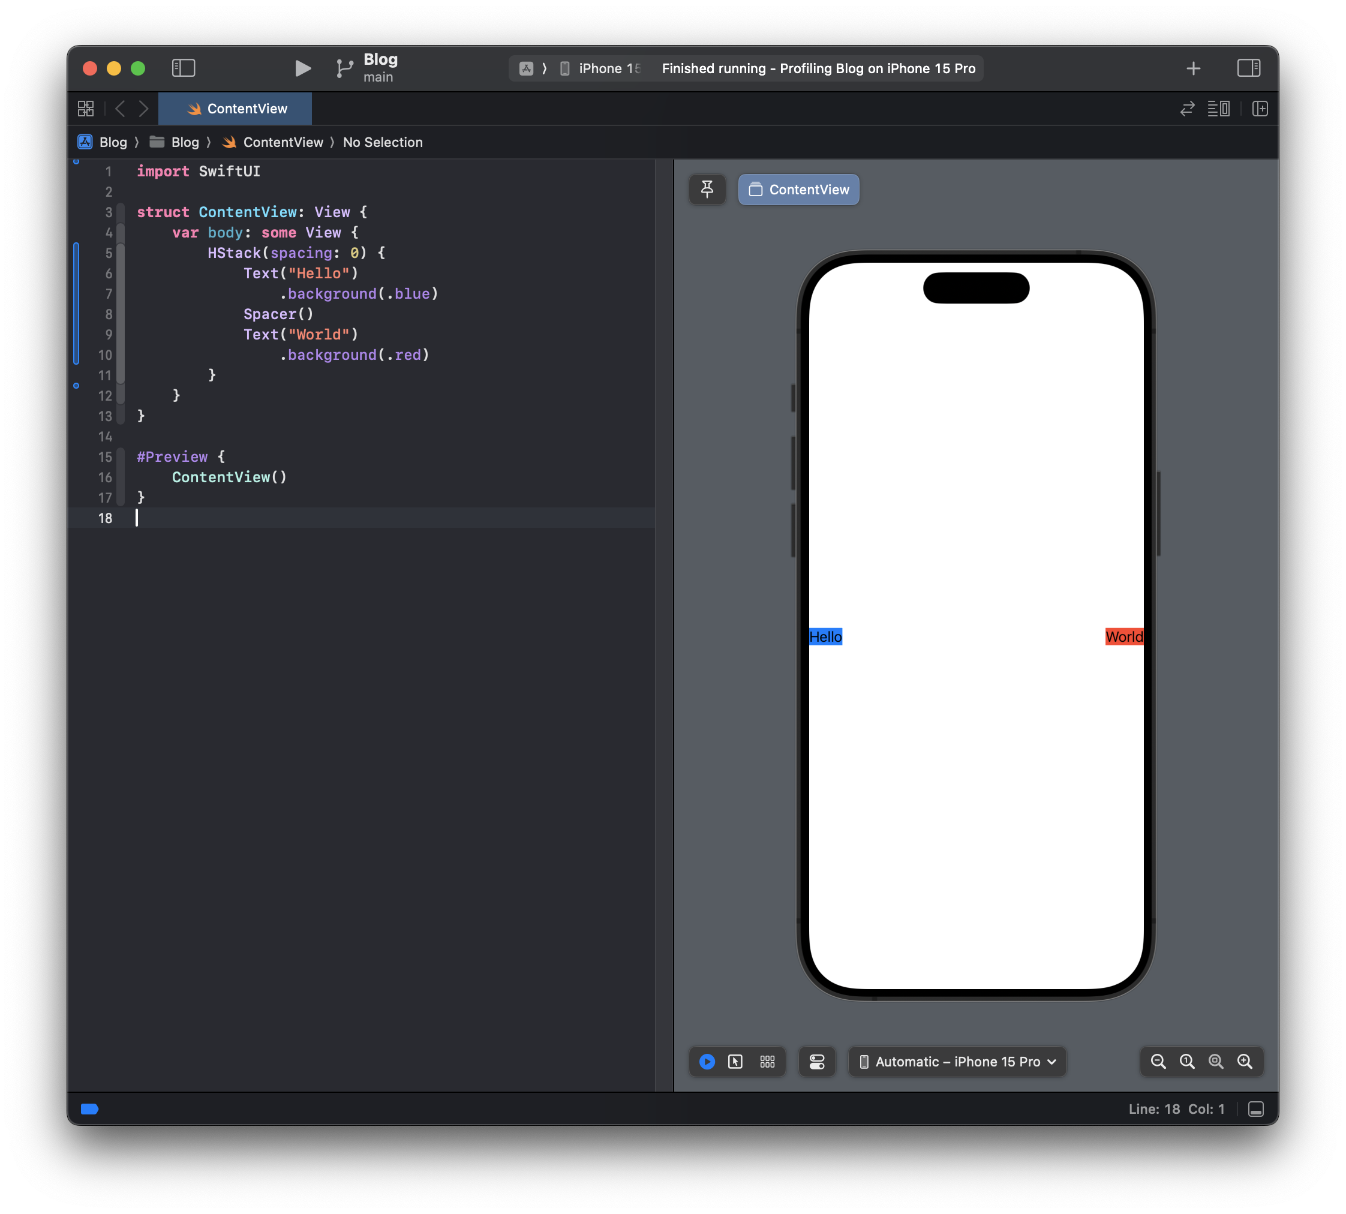This screenshot has height=1214, width=1346.
Task: Open the Related Items grid menu
Action: click(86, 109)
